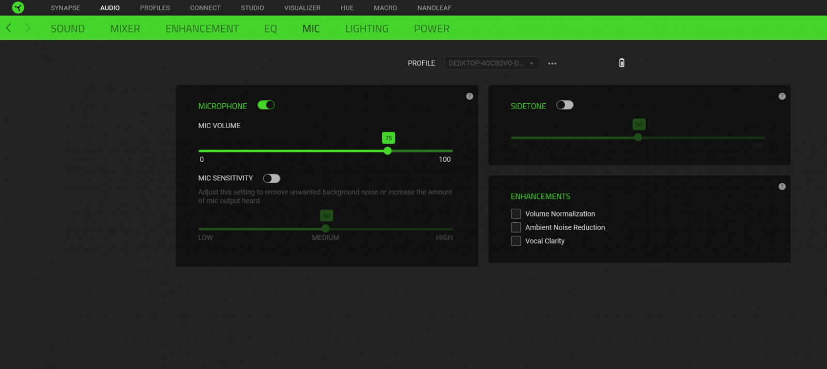
Task: Enable the Sidetone toggle
Action: click(565, 105)
